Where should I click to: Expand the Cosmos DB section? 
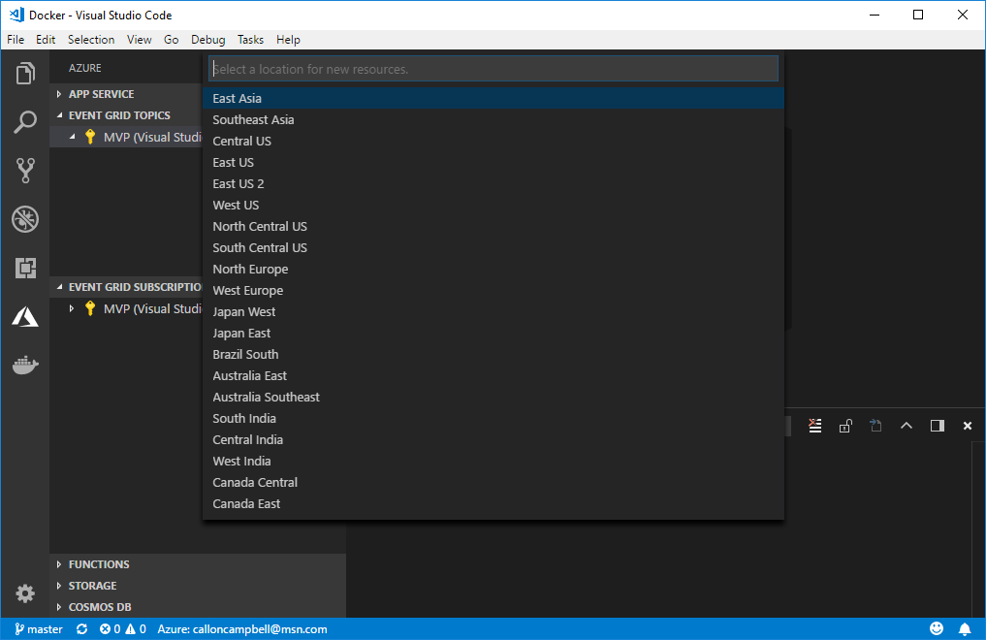click(x=99, y=607)
